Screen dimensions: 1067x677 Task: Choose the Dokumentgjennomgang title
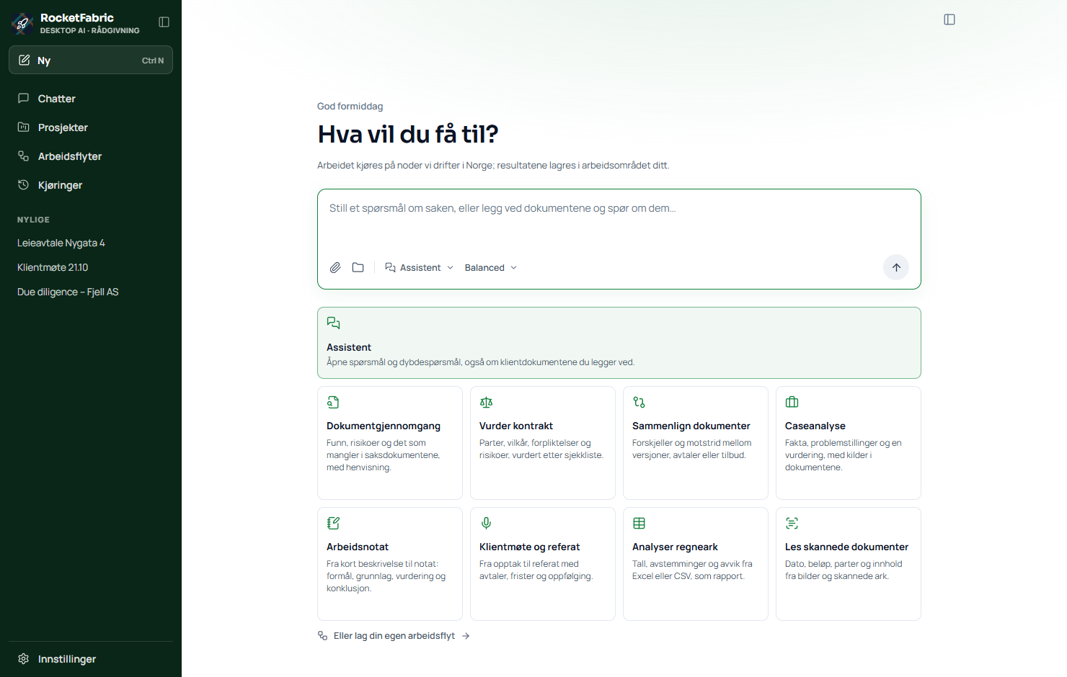tap(384, 426)
